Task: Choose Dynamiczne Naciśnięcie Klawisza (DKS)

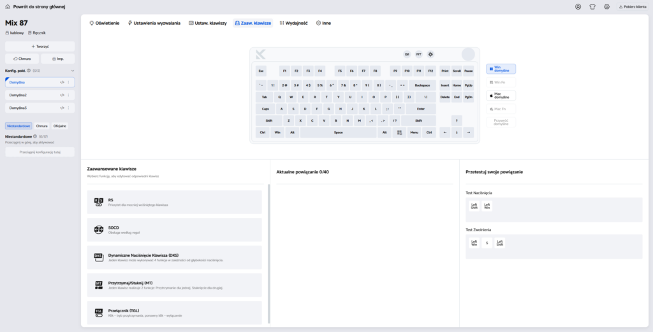Action: (x=175, y=257)
